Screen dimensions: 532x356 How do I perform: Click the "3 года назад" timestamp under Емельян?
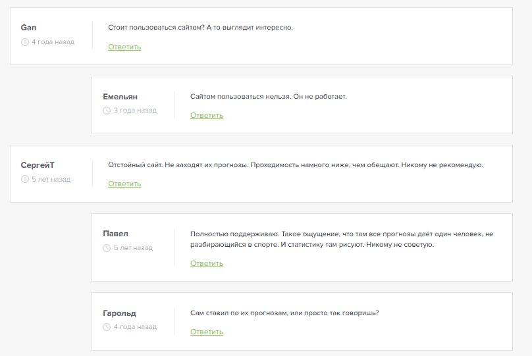pos(135,111)
